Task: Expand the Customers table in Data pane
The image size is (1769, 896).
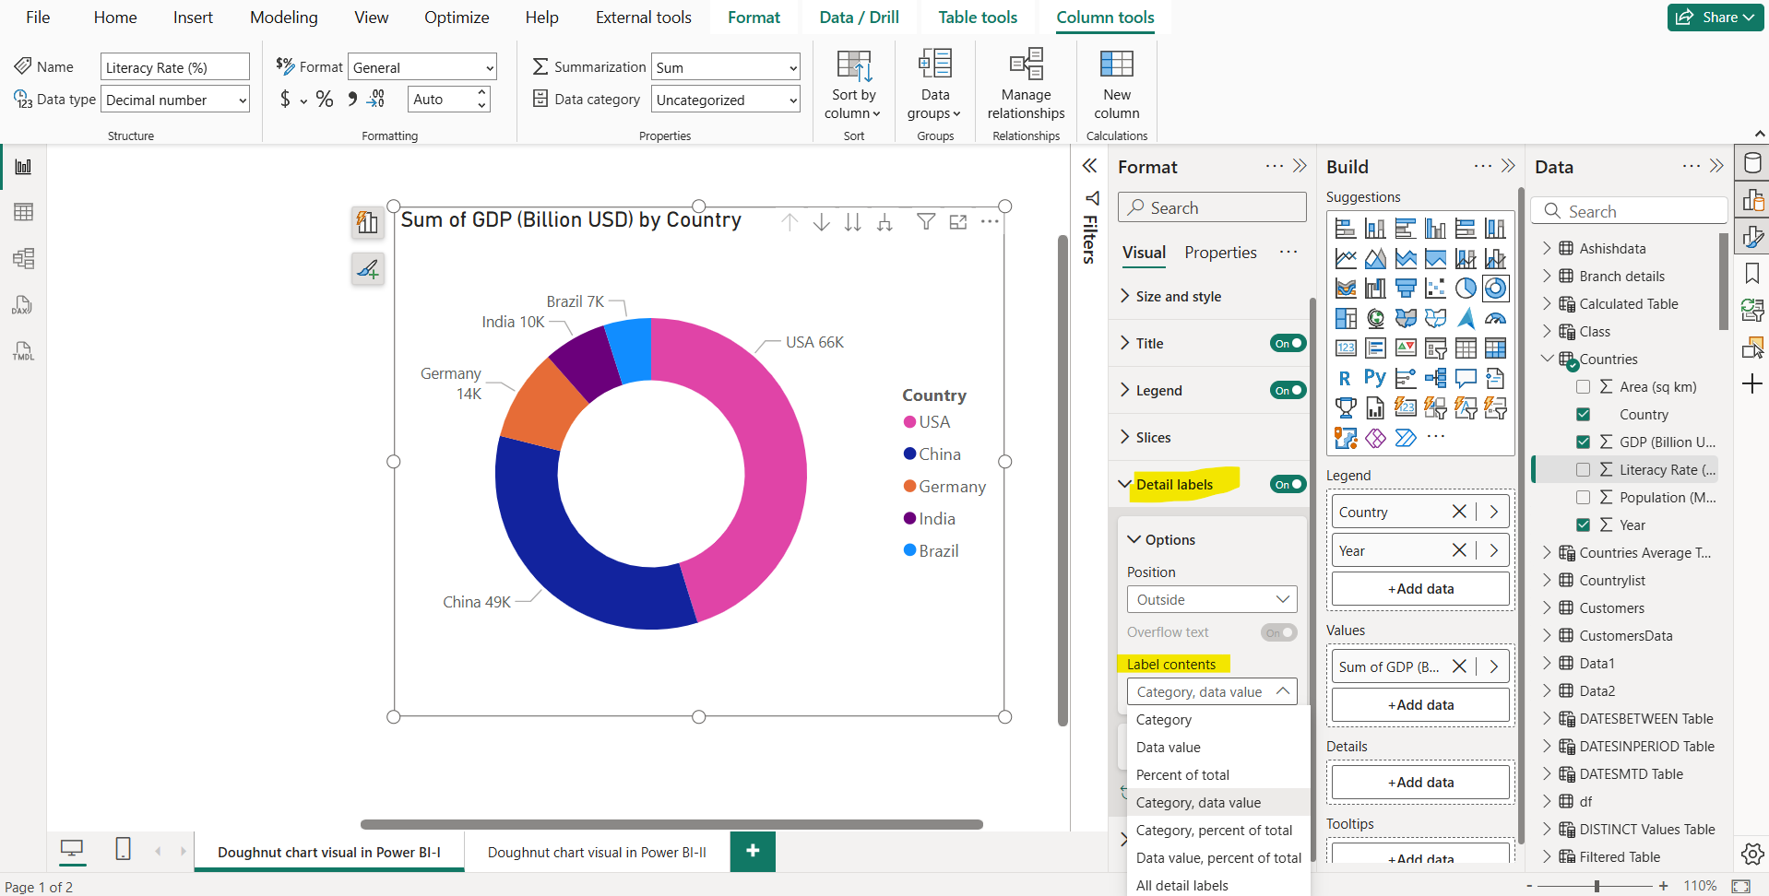Action: [1548, 607]
